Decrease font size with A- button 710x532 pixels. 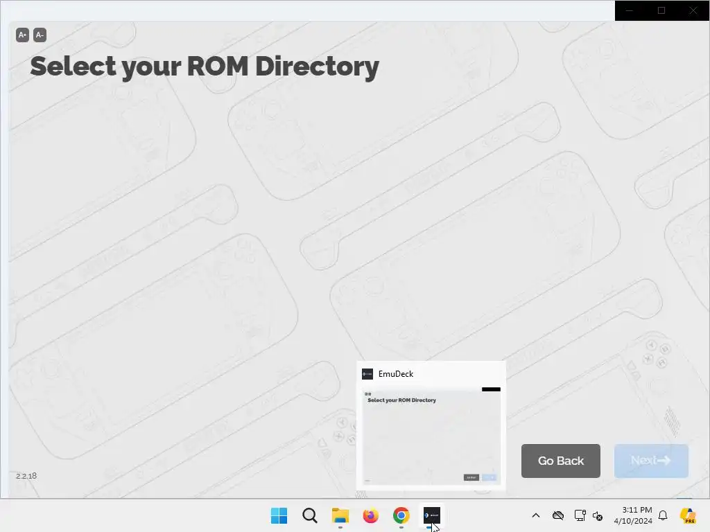click(x=40, y=35)
